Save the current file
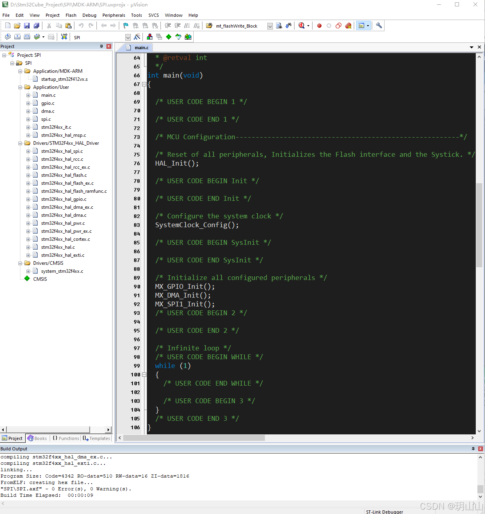Screen dimensions: 485x514 [27, 26]
